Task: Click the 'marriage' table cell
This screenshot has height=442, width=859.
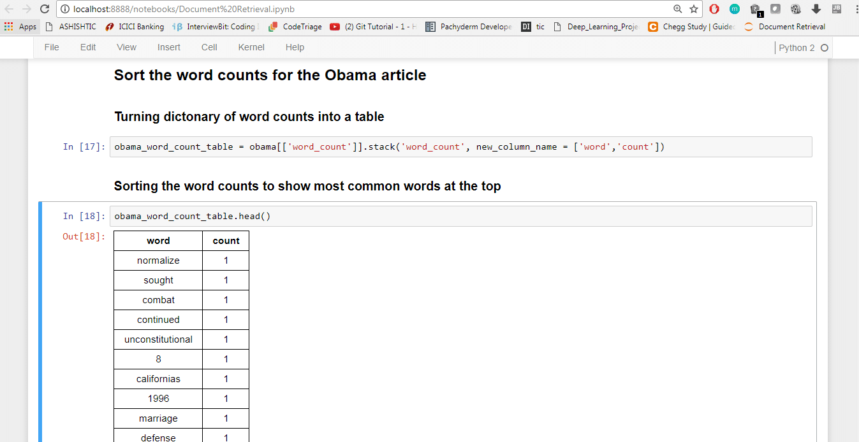Action: 158,418
